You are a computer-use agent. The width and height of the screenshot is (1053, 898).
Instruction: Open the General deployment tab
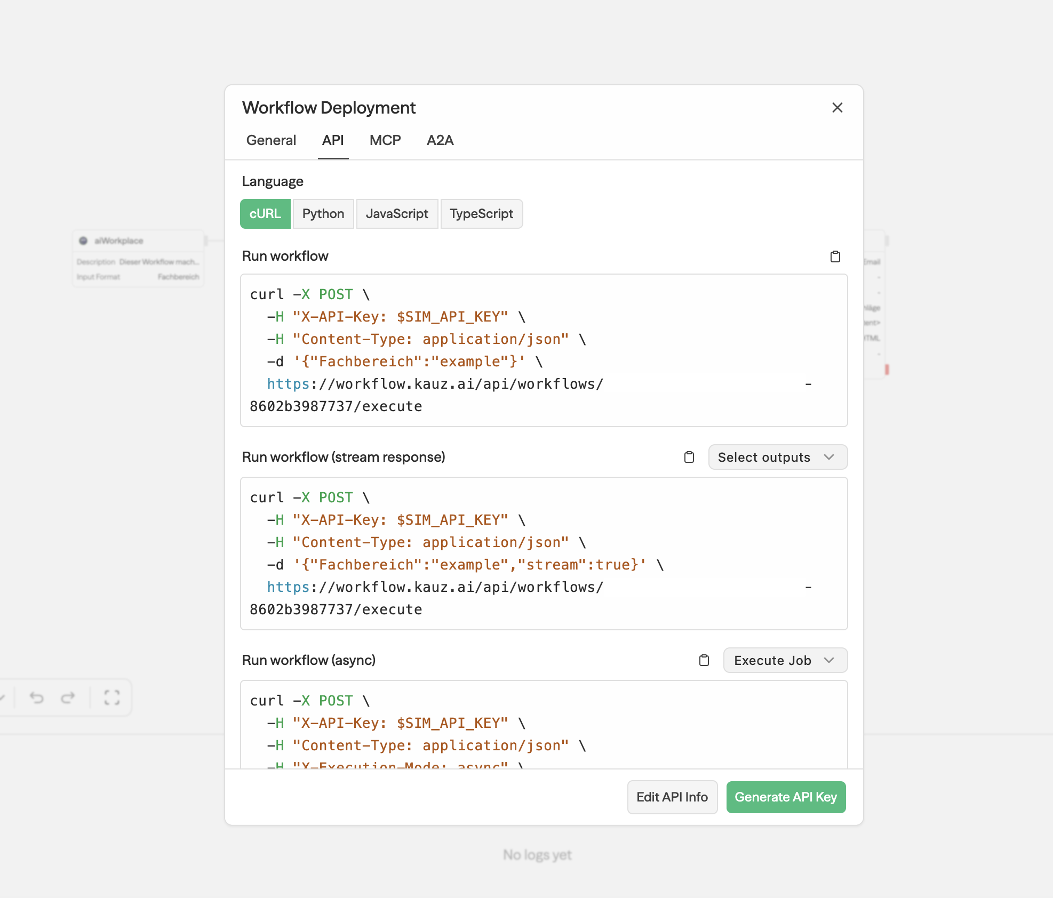(x=271, y=140)
